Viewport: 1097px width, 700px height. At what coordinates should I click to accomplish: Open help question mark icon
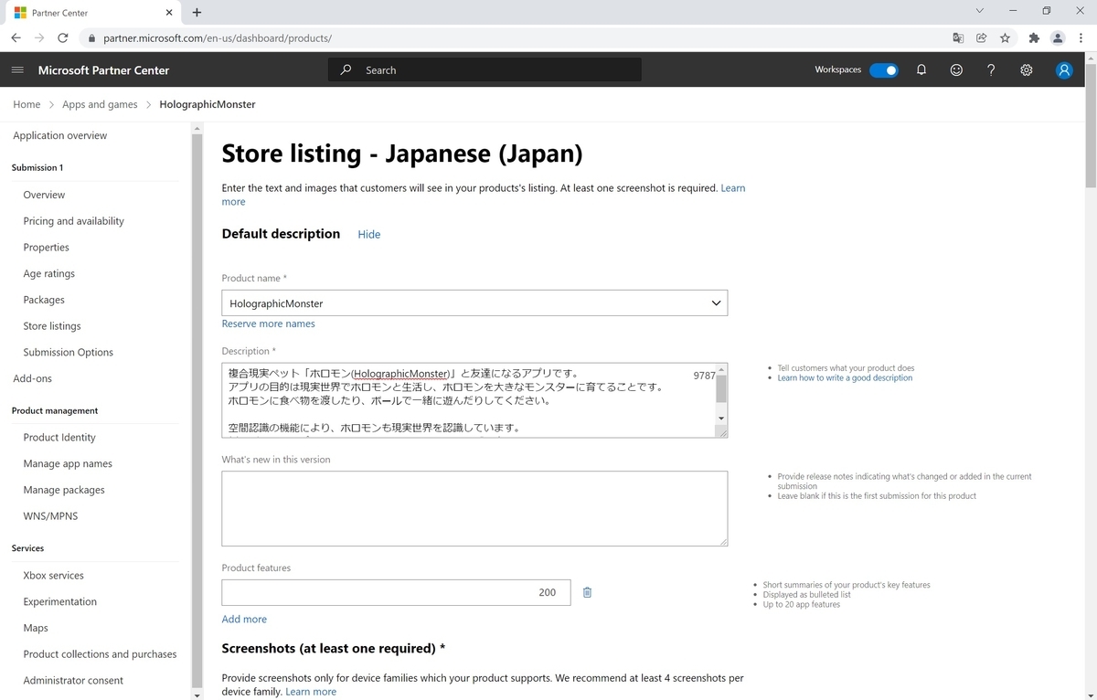[991, 70]
